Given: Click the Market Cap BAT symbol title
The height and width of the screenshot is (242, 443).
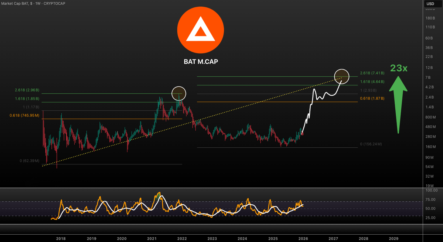Looking at the screenshot, I should pos(17,3).
